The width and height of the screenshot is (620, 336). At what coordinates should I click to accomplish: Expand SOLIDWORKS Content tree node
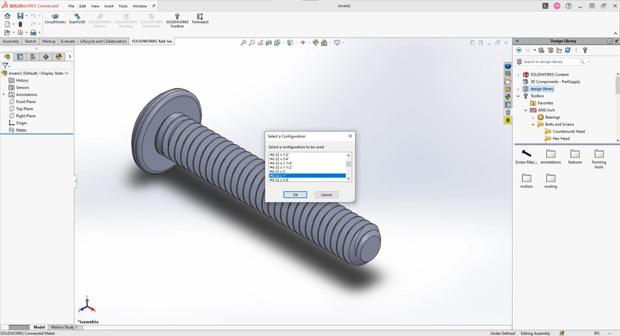[518, 75]
